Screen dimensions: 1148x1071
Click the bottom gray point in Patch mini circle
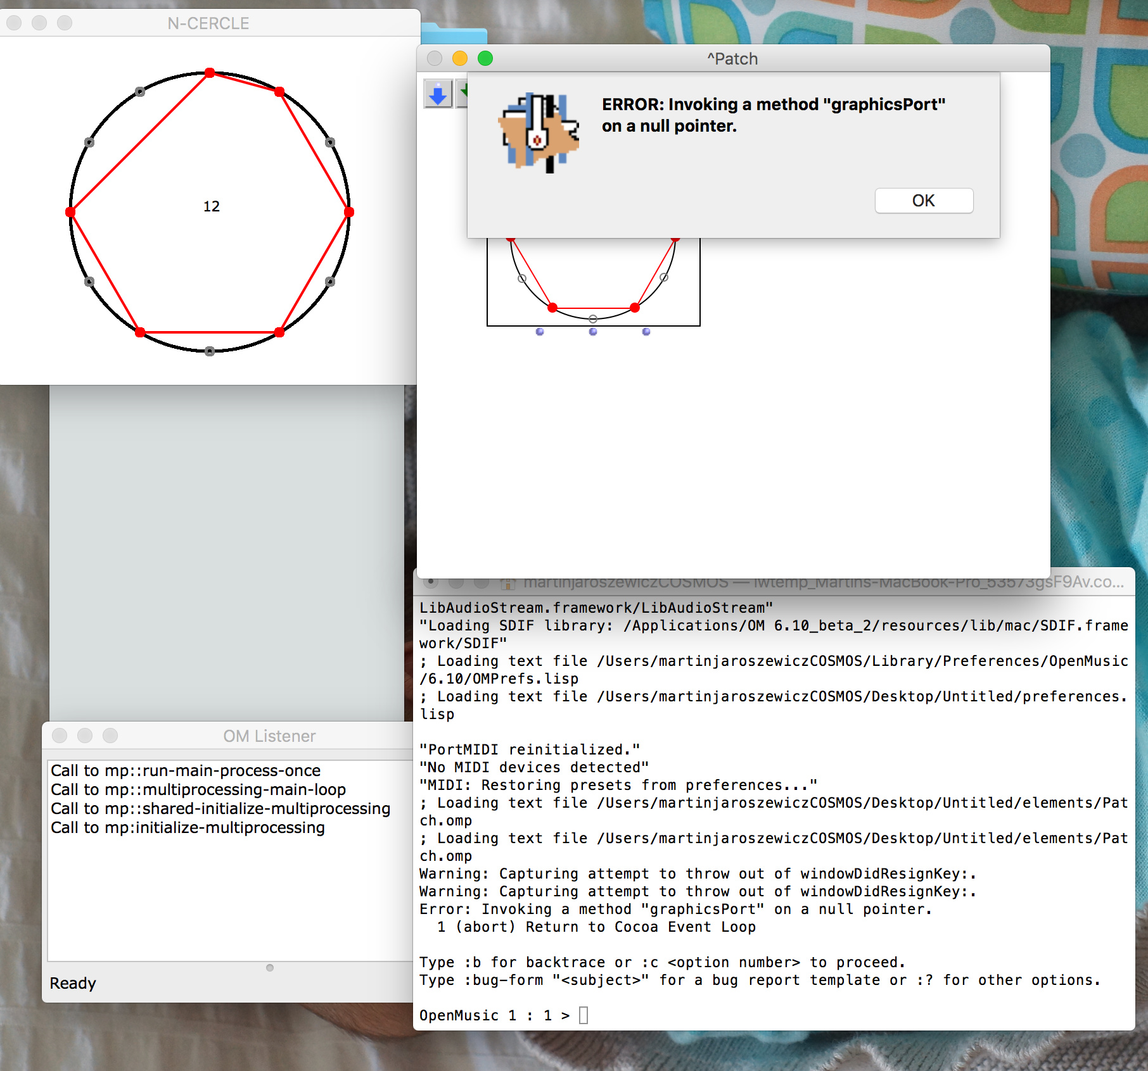coord(593,319)
